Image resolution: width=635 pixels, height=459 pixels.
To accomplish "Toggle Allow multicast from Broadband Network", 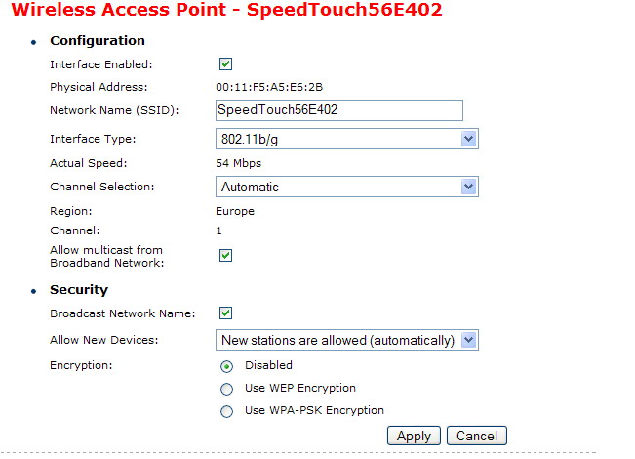I will 225,256.
